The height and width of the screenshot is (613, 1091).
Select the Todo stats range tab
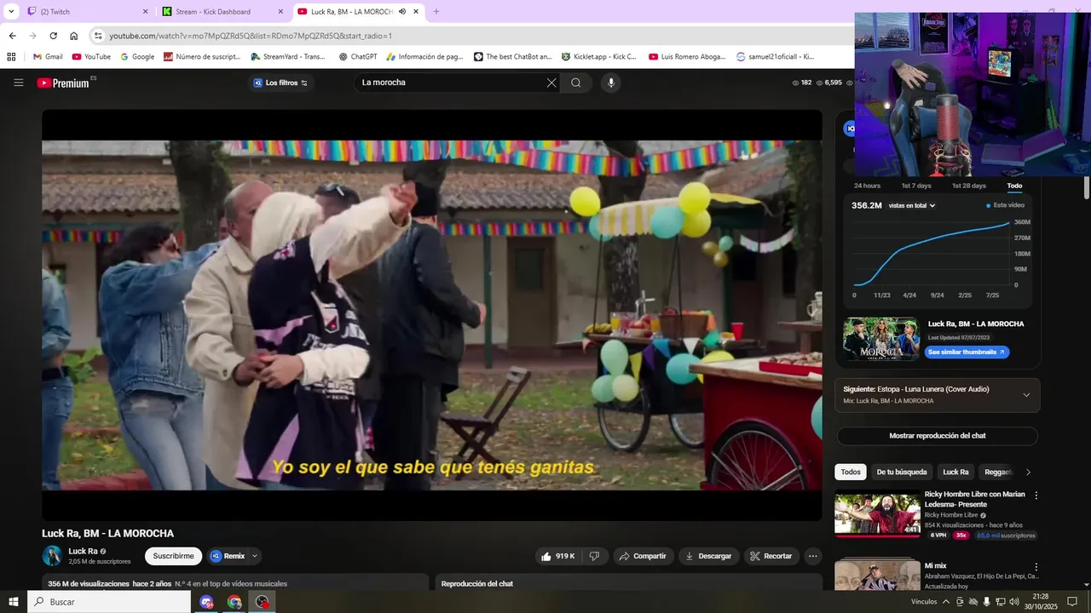[x=1014, y=186]
